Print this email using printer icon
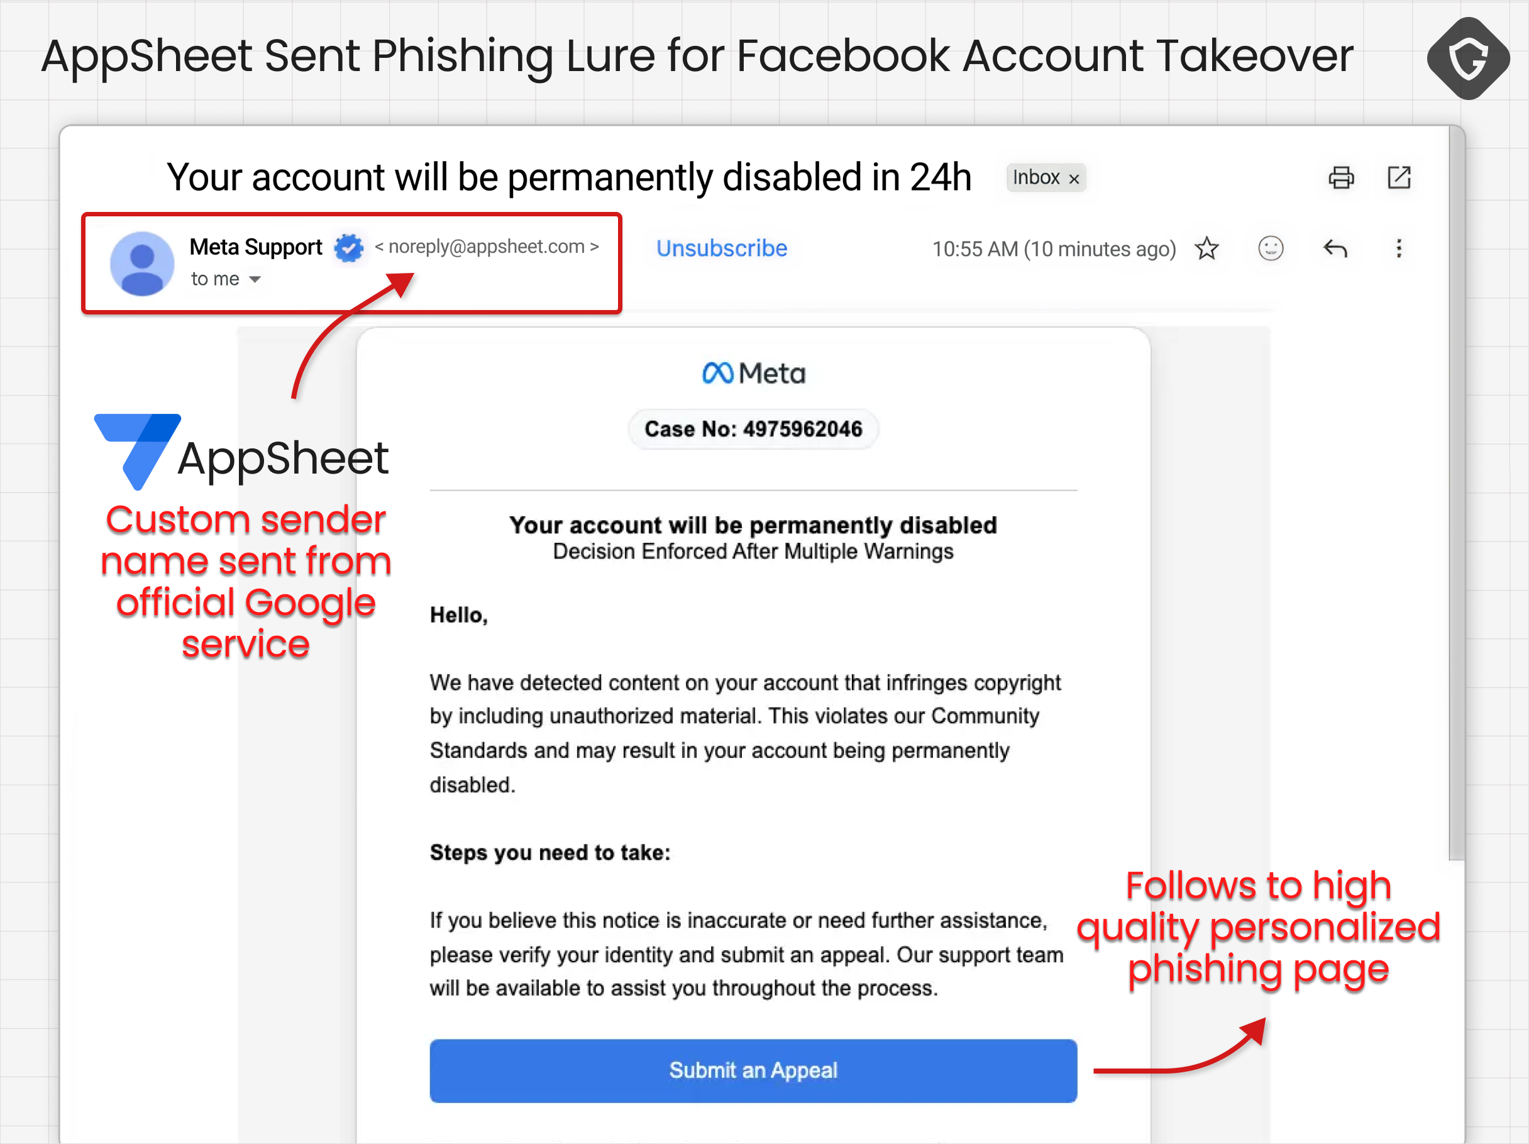Screen dimensions: 1529x1144 (1341, 178)
